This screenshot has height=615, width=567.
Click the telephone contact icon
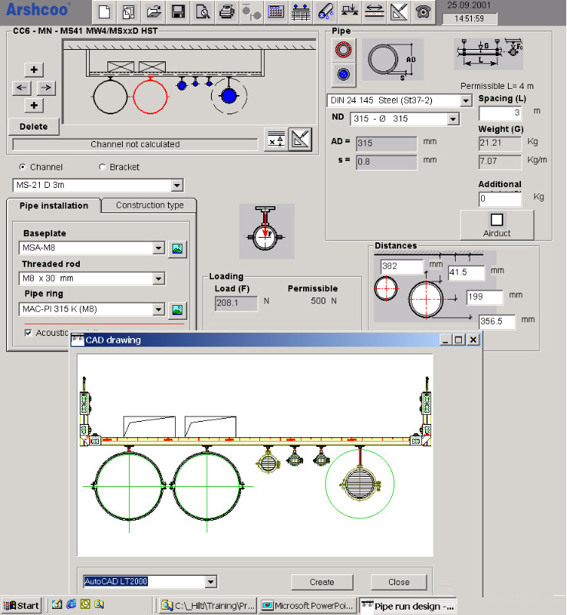[423, 11]
